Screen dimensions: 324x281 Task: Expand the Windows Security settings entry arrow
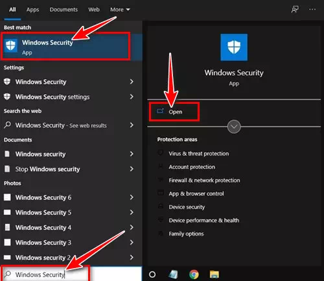point(132,97)
